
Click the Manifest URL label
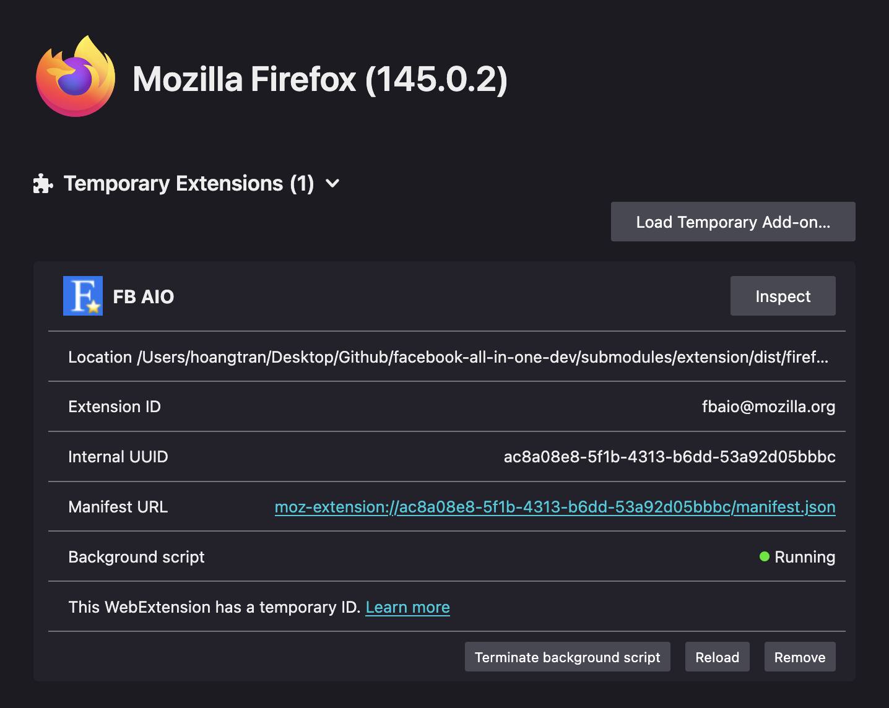coord(118,507)
